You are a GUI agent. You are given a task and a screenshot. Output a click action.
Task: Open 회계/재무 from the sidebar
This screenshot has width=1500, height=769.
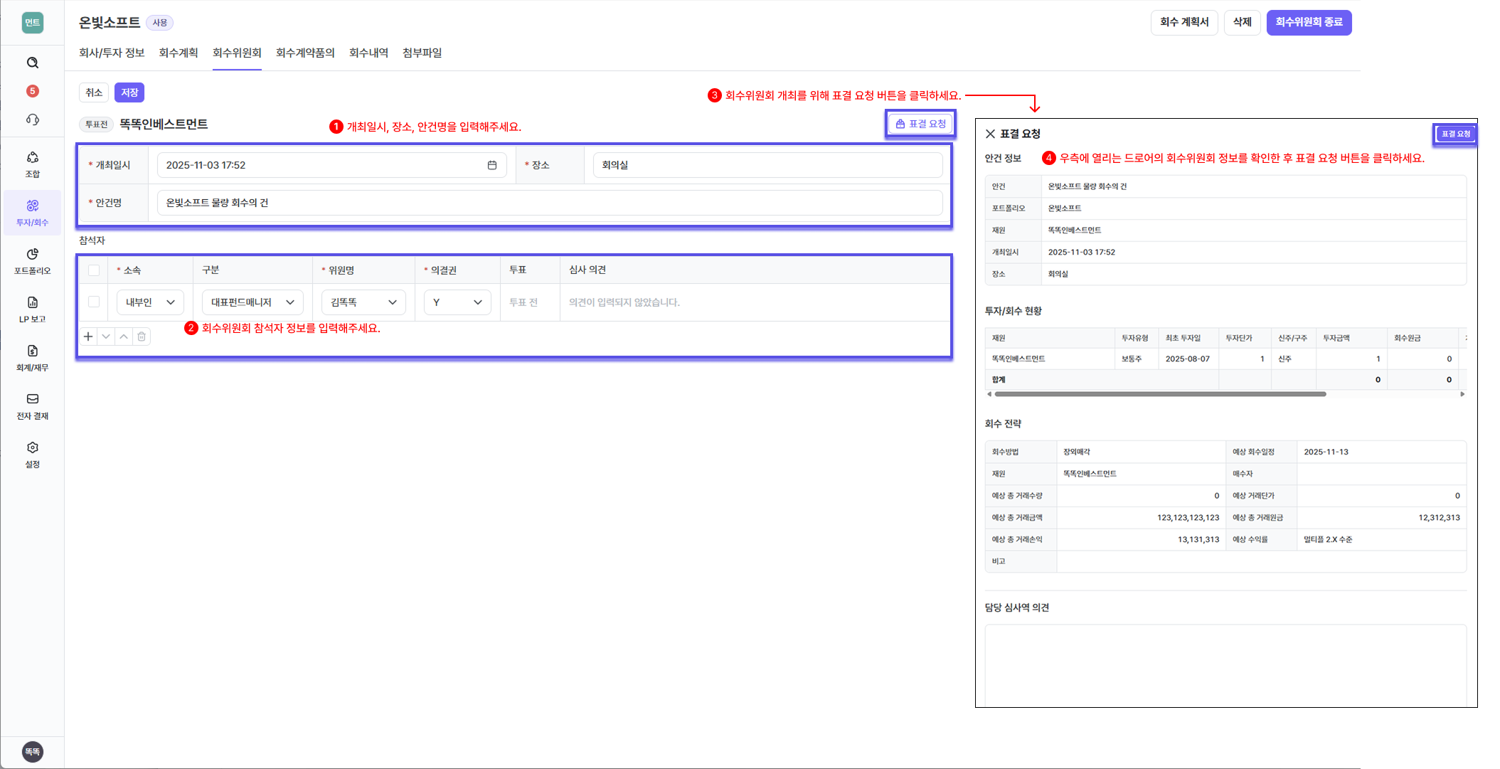click(32, 357)
